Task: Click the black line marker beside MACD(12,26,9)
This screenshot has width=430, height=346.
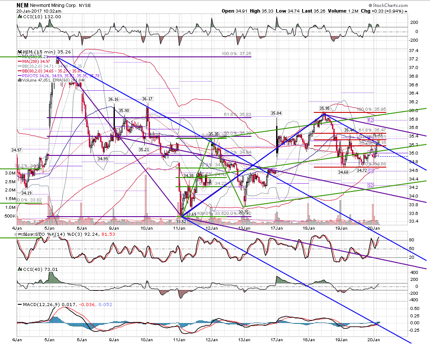Action: pyautogui.click(x=20, y=304)
